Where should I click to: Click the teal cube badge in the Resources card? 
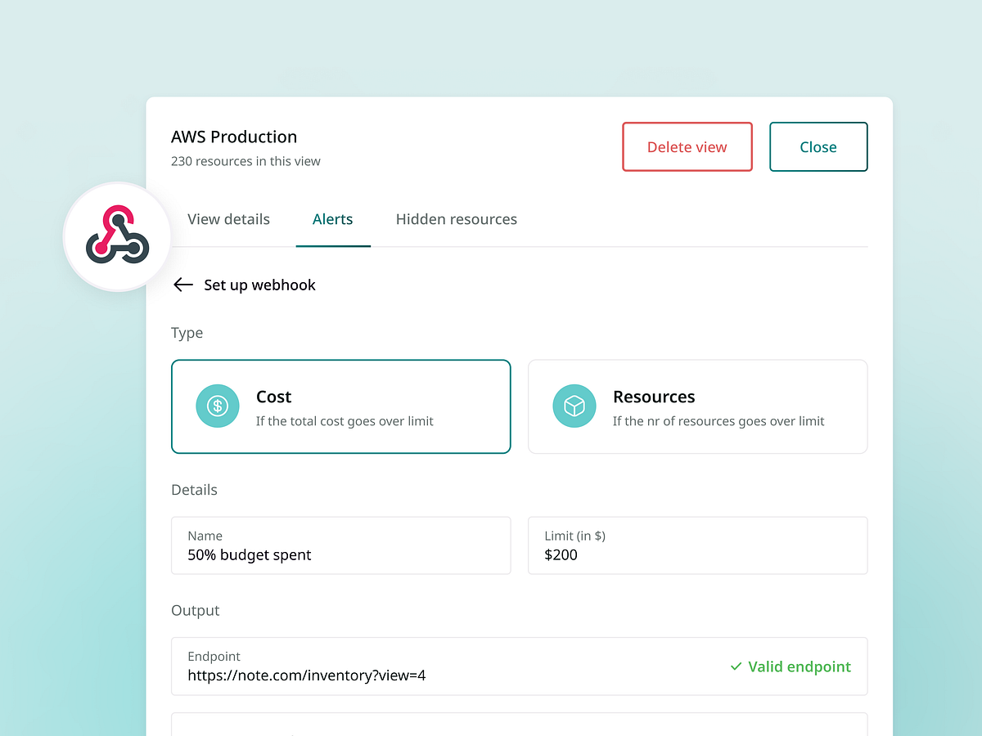click(574, 406)
